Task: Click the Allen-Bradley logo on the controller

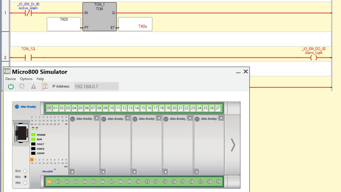Action: [x=26, y=107]
